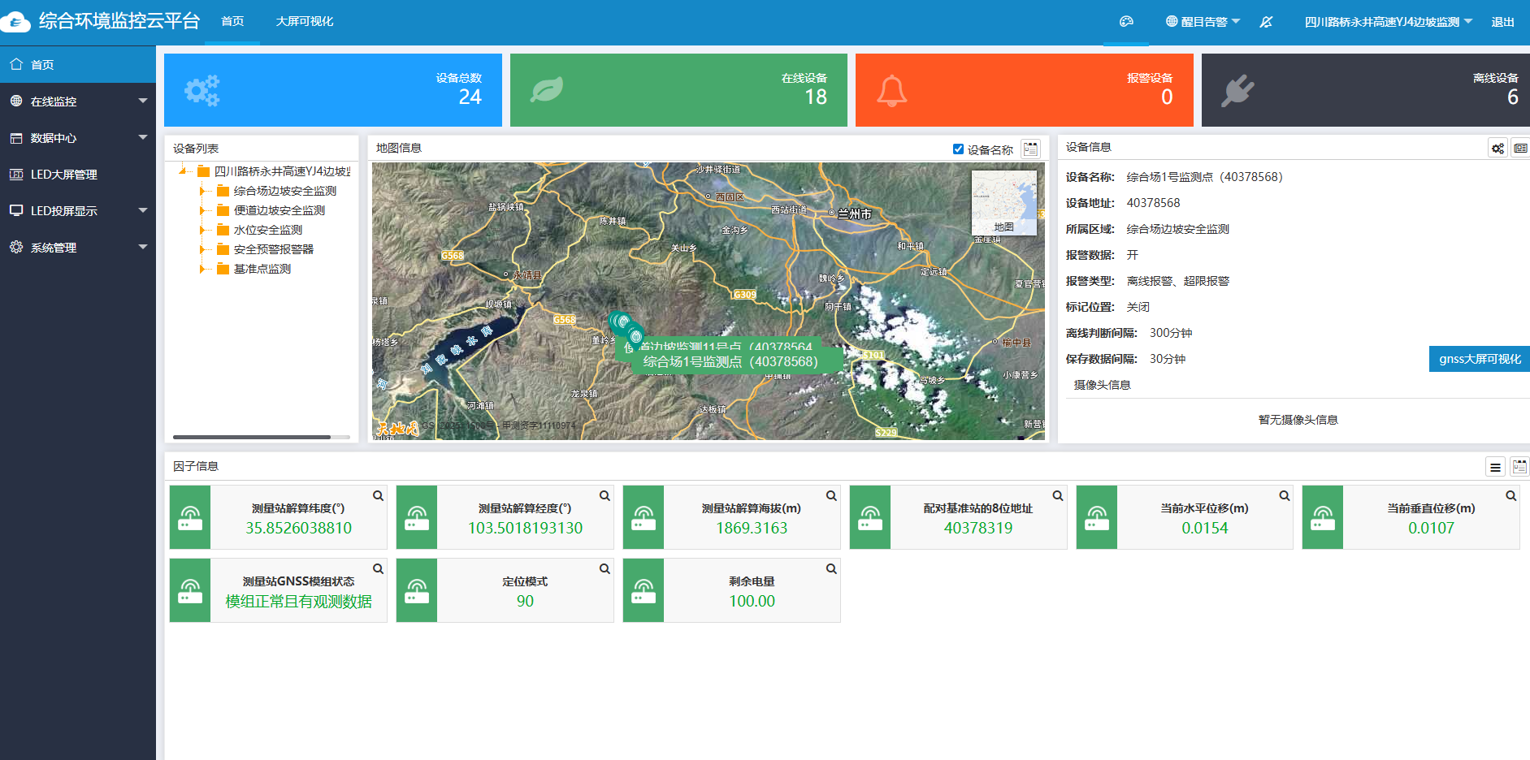Click the device list horizontal scrollbar
This screenshot has height=760, width=1530.
[252, 437]
